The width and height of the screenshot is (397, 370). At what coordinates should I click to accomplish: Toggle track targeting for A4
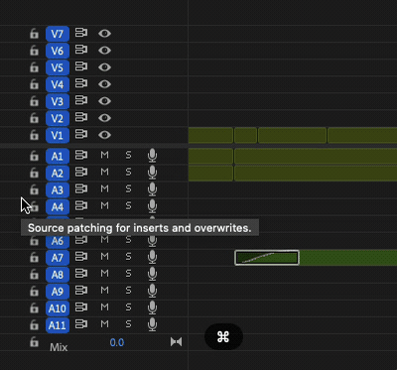58,207
